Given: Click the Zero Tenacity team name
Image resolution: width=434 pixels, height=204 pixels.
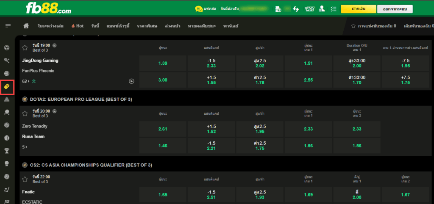Looking at the screenshot, I should [x=35, y=126].
